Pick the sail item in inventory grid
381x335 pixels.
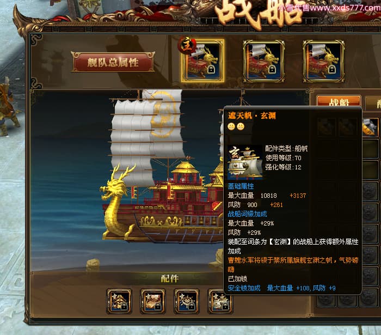click(x=371, y=127)
